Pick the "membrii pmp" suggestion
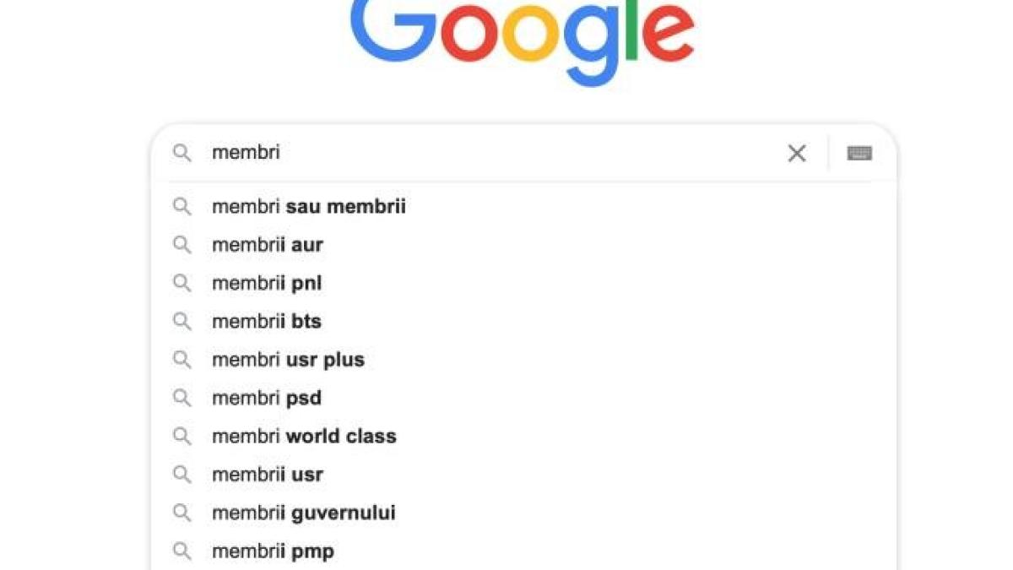1013x570 pixels. click(x=273, y=551)
